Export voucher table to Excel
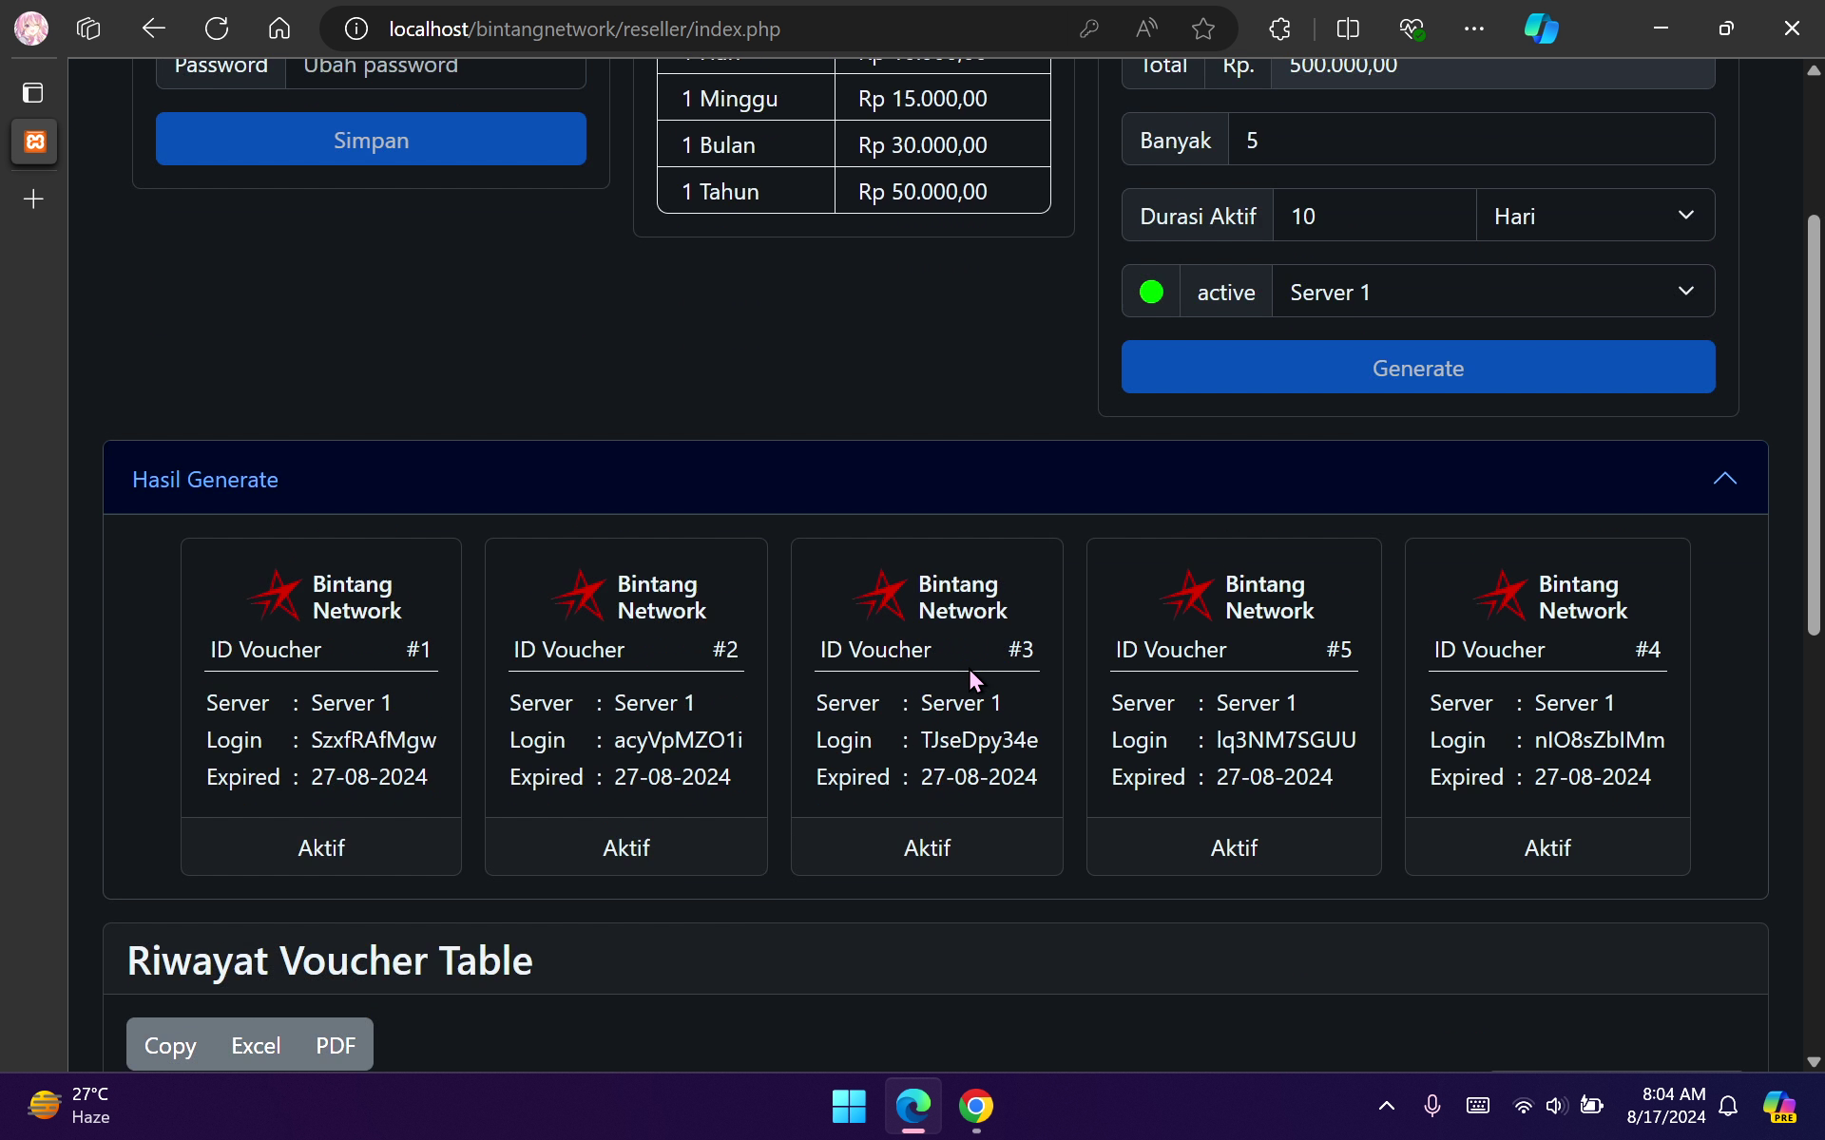1825x1140 pixels. (256, 1045)
